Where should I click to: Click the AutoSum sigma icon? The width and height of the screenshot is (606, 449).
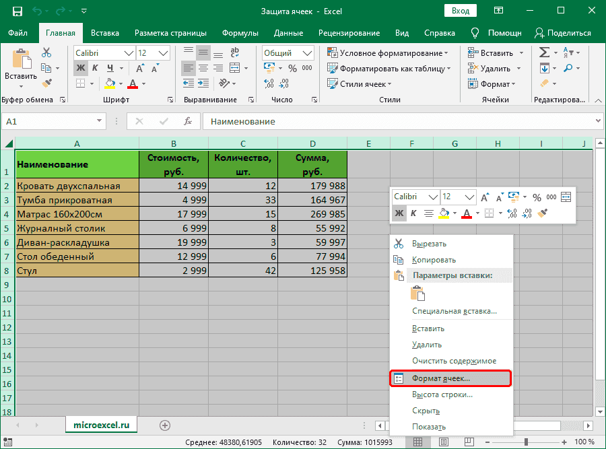[x=543, y=53]
